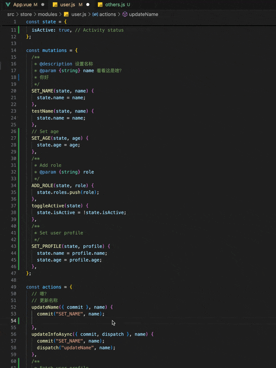Click the unsaved dot on the App.vue tab

(43, 5)
